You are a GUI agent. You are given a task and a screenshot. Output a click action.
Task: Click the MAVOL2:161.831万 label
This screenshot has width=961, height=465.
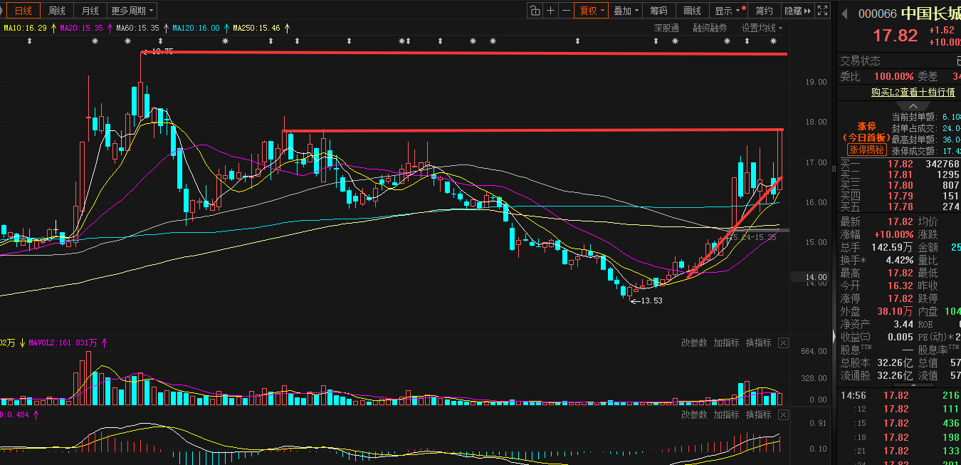coord(63,343)
